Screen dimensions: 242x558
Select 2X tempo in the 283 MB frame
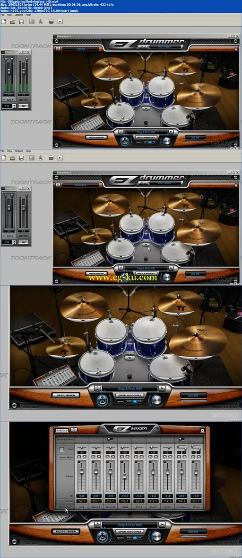tap(139, 401)
